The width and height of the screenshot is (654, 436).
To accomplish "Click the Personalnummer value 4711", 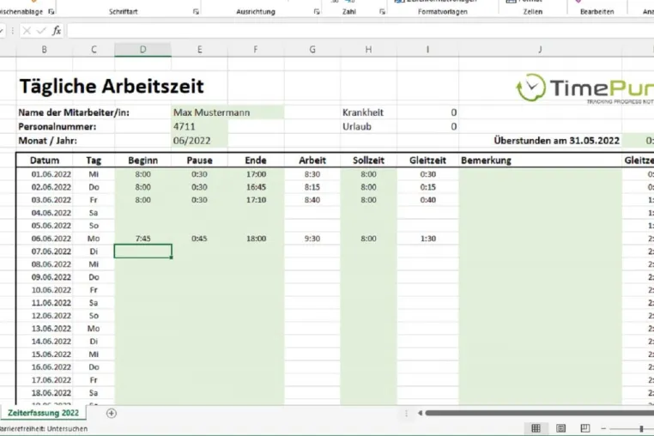I will pos(199,126).
